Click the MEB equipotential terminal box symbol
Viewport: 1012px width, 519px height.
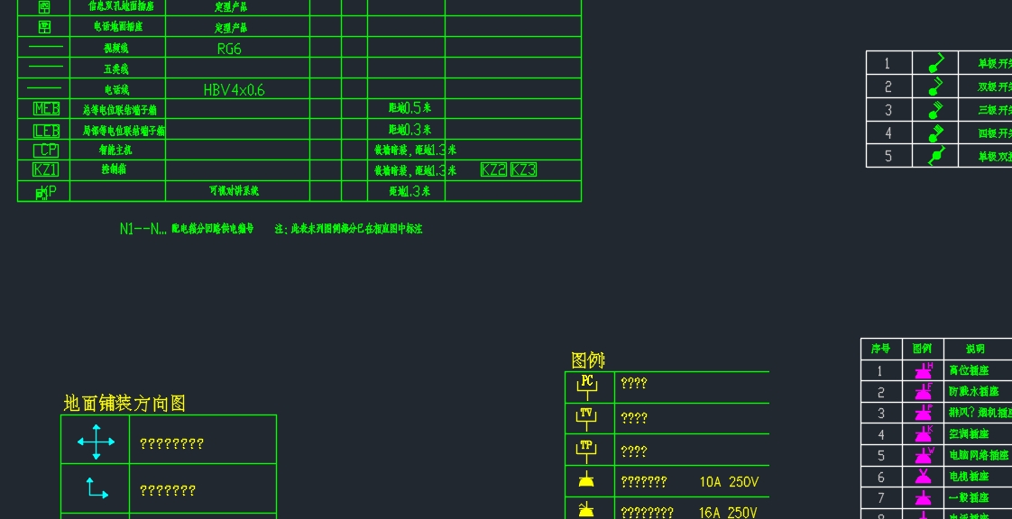point(46,109)
